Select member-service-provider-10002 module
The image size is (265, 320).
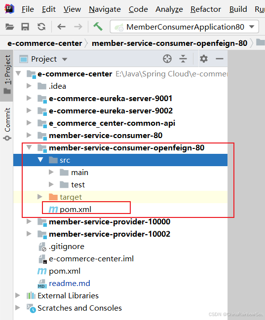pyautogui.click(x=110, y=234)
